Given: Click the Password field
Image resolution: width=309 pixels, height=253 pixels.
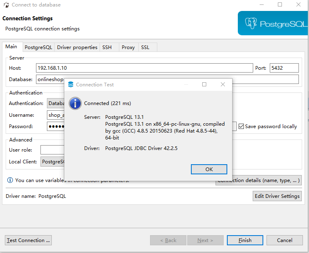Looking at the screenshot, I should click(x=56, y=126).
